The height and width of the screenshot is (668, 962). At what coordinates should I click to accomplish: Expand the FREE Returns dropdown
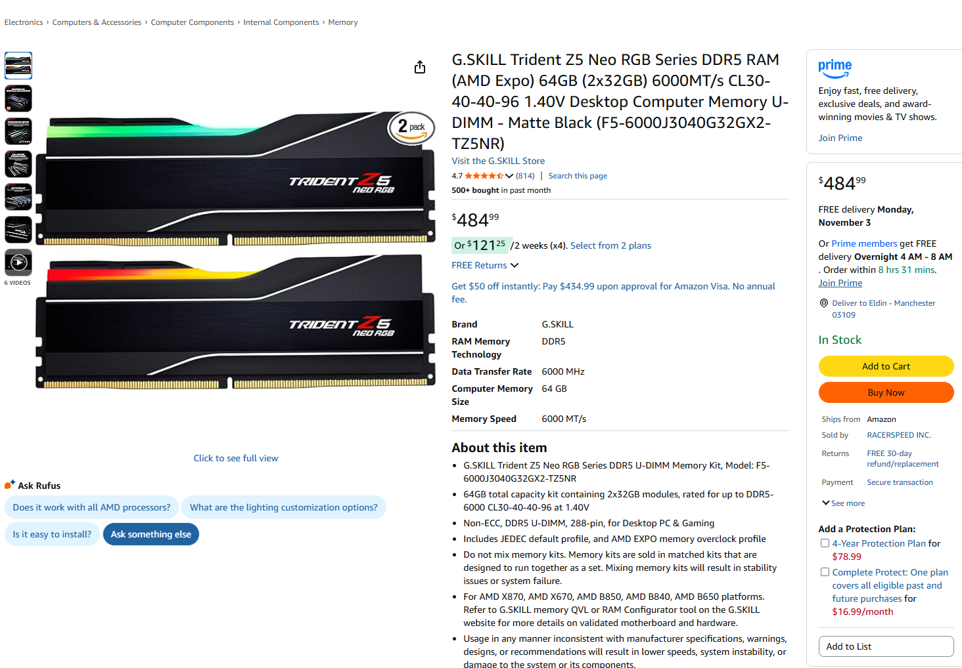[485, 265]
